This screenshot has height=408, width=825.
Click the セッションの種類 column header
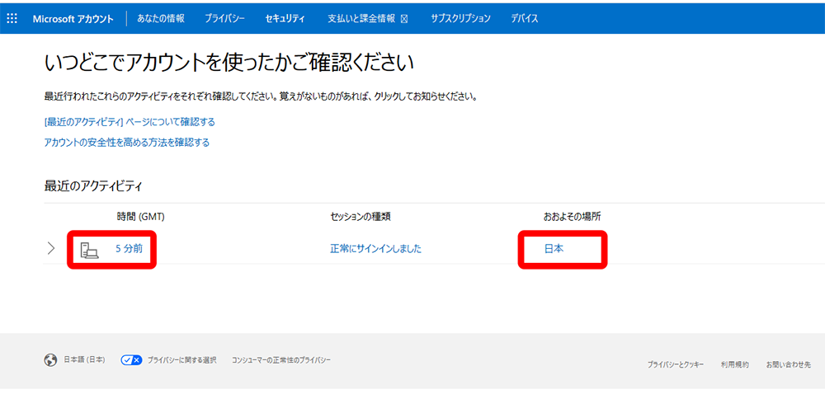[361, 217]
